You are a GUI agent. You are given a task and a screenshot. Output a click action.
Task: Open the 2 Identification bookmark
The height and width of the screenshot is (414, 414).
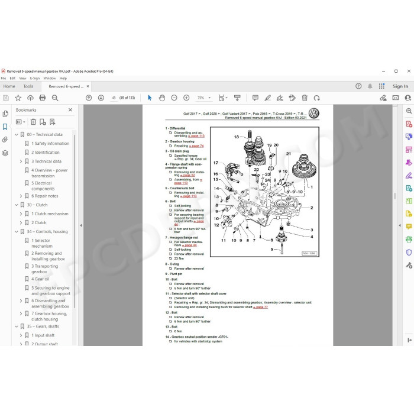(46, 153)
